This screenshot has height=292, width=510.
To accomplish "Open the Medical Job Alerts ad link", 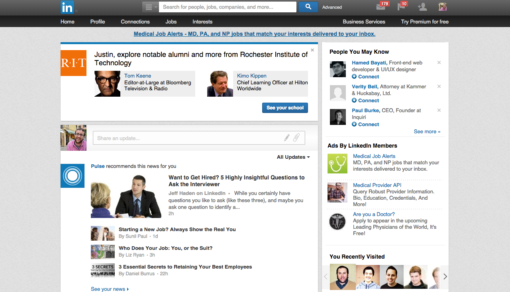I will click(x=374, y=156).
